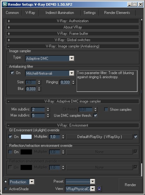Click the GI Environment skylight color swatch
This screenshot has height=195, width=145.
26,137
